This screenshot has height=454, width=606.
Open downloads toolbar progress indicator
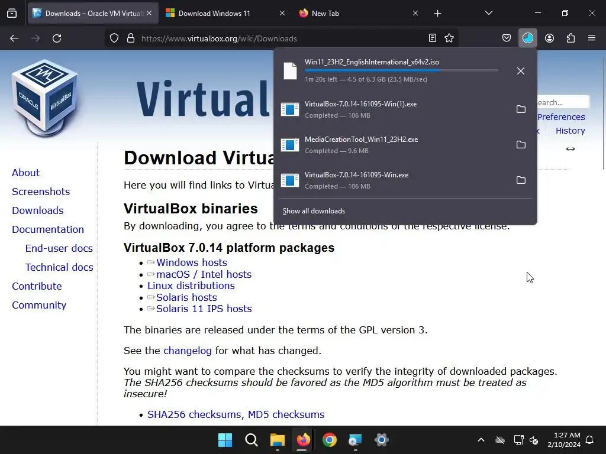tap(528, 38)
